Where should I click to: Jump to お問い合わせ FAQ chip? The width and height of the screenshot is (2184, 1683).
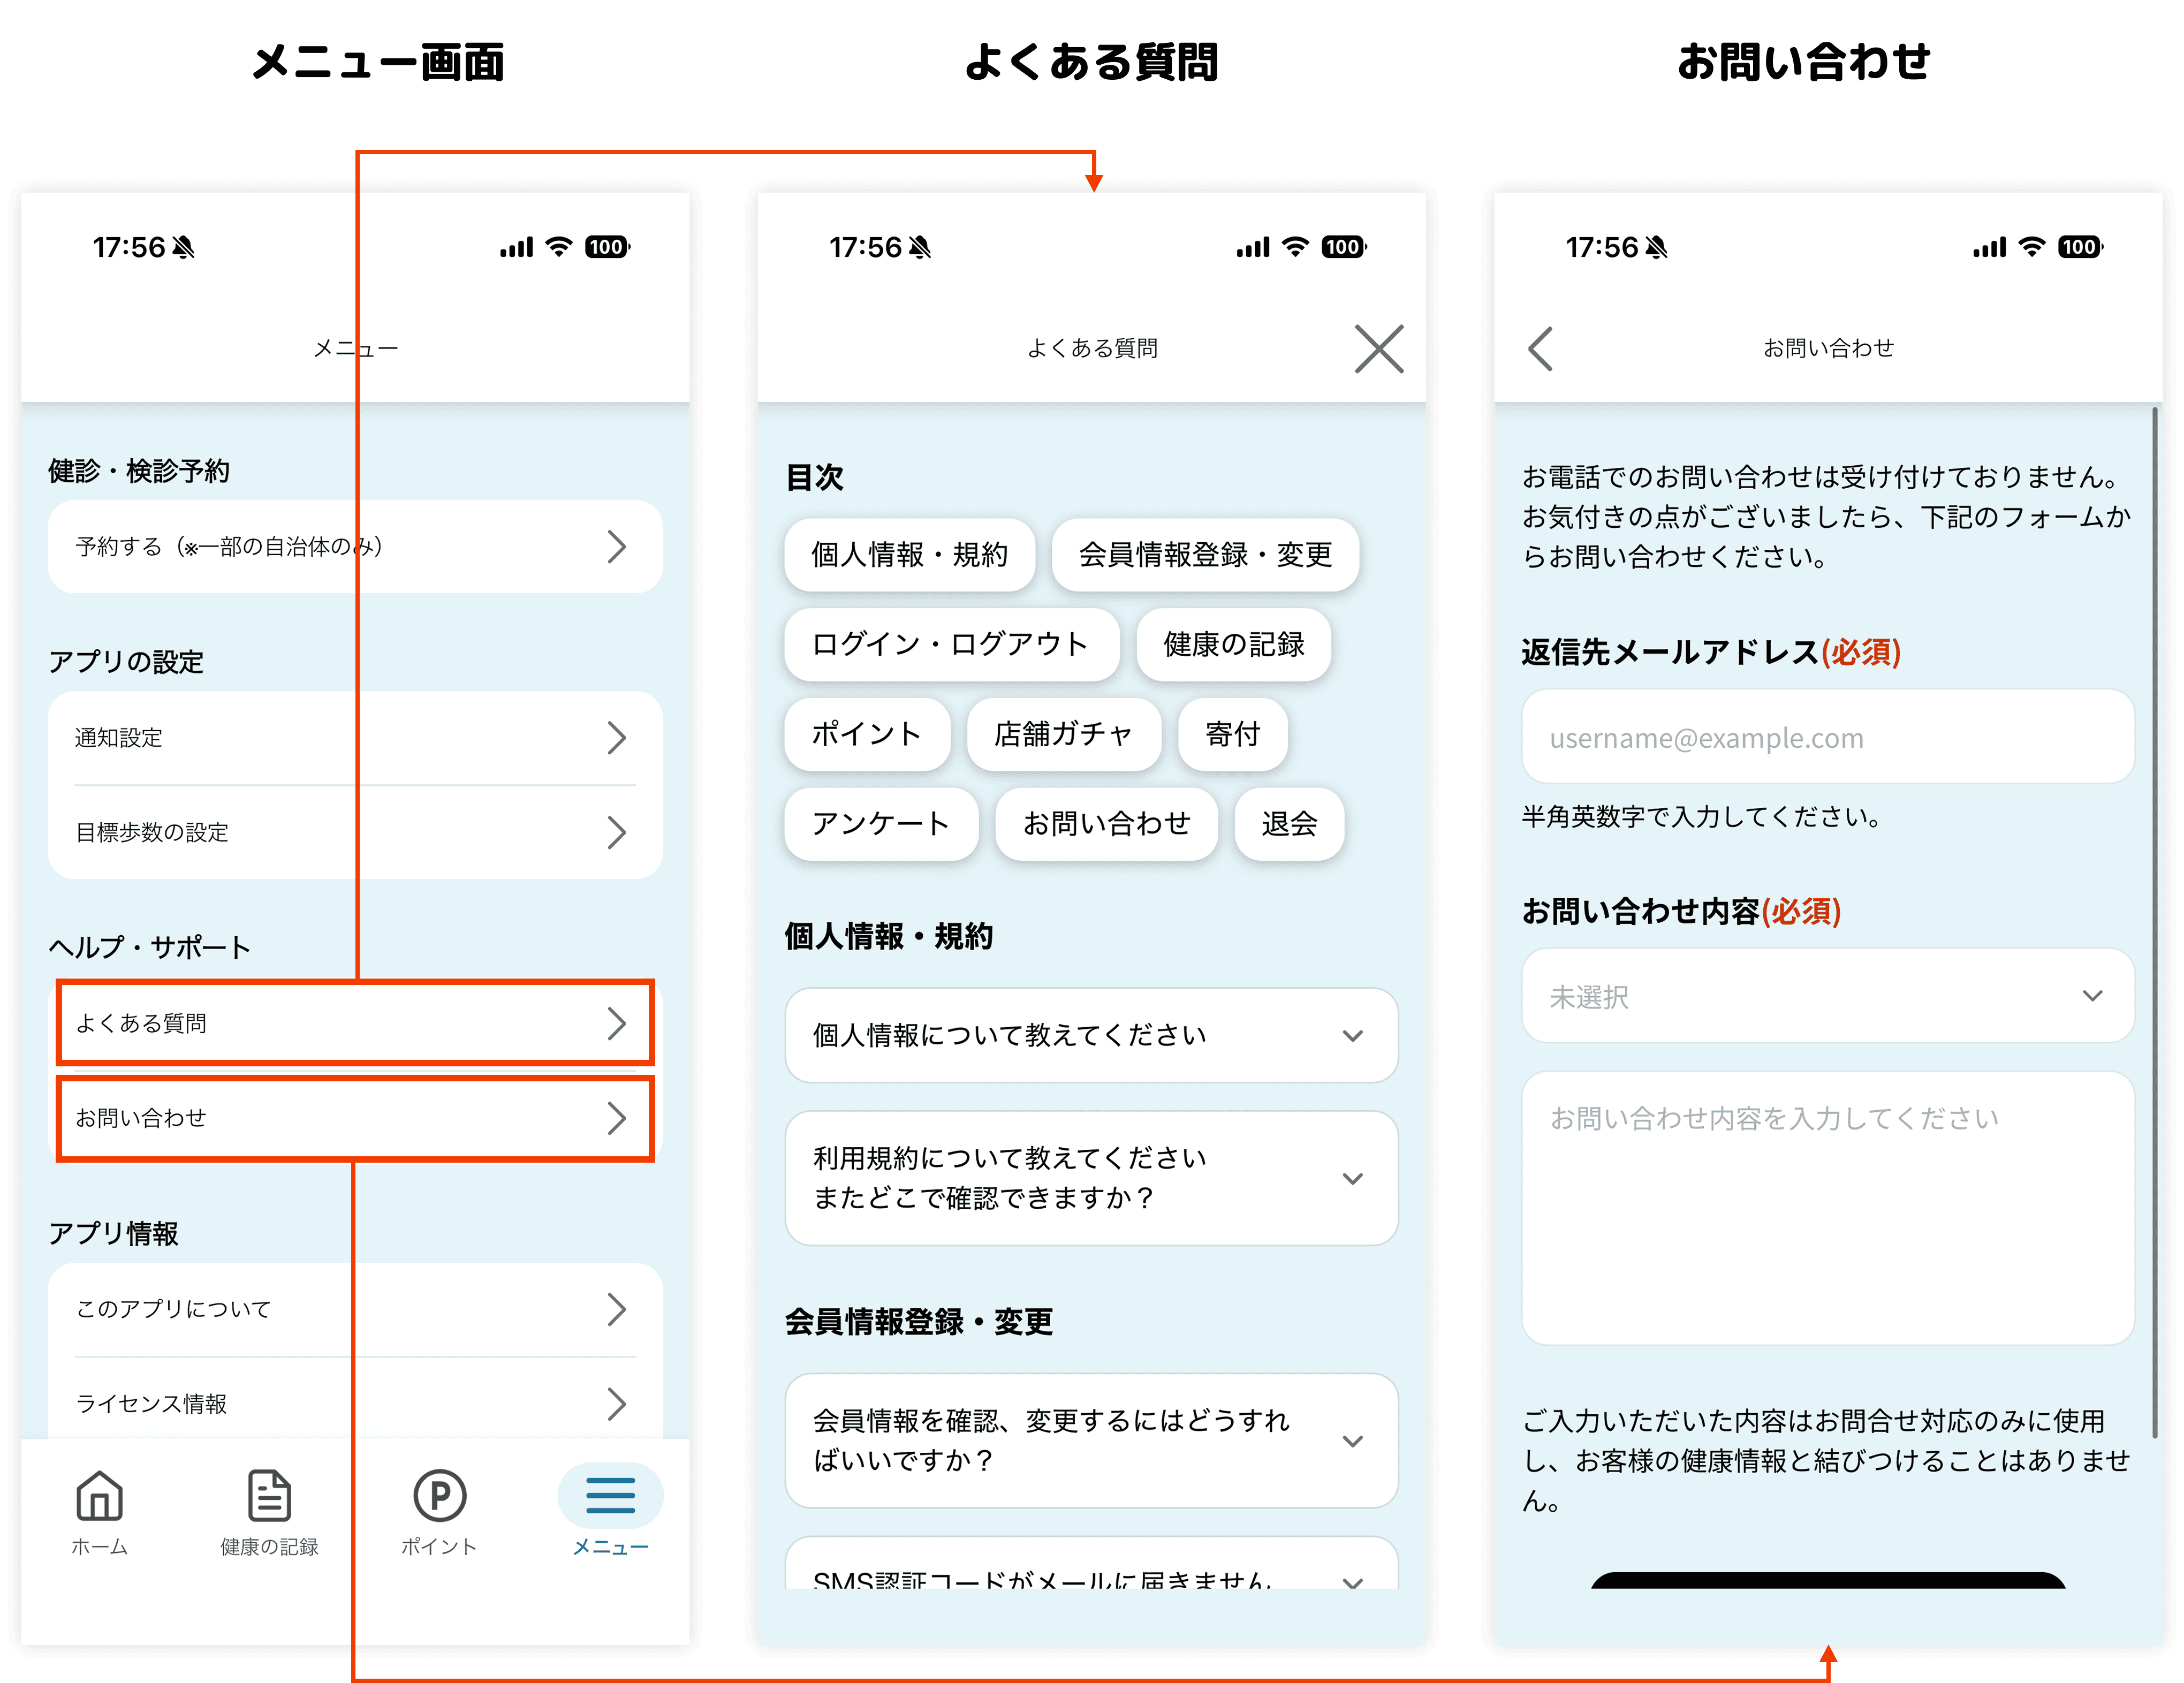click(1106, 824)
